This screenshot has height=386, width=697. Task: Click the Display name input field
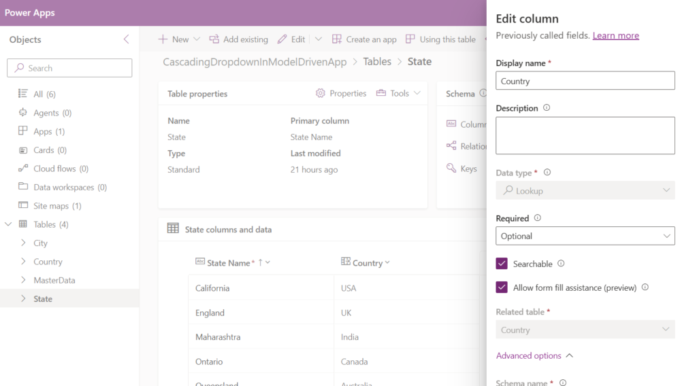click(585, 81)
